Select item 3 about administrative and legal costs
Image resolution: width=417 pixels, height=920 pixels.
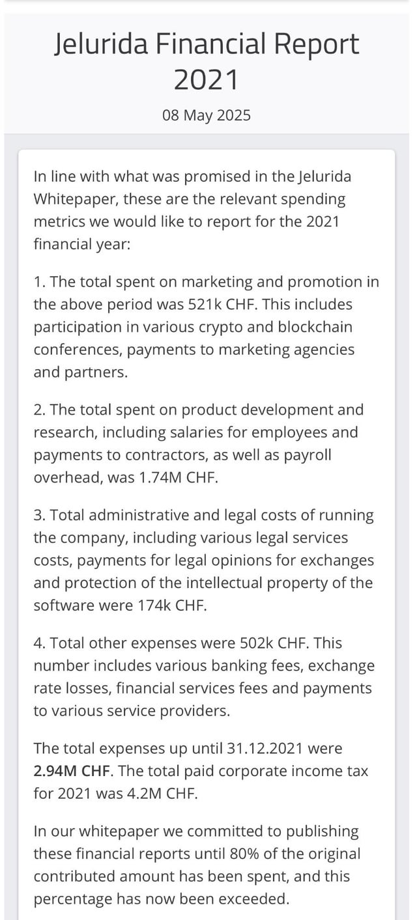point(203,560)
